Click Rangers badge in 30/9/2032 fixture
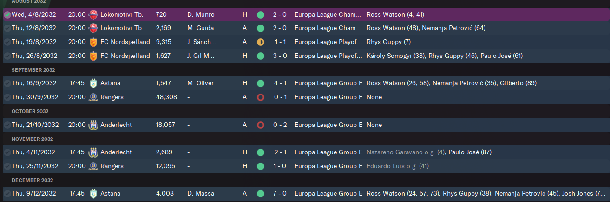Screen dimensions: 610x202 point(94,97)
